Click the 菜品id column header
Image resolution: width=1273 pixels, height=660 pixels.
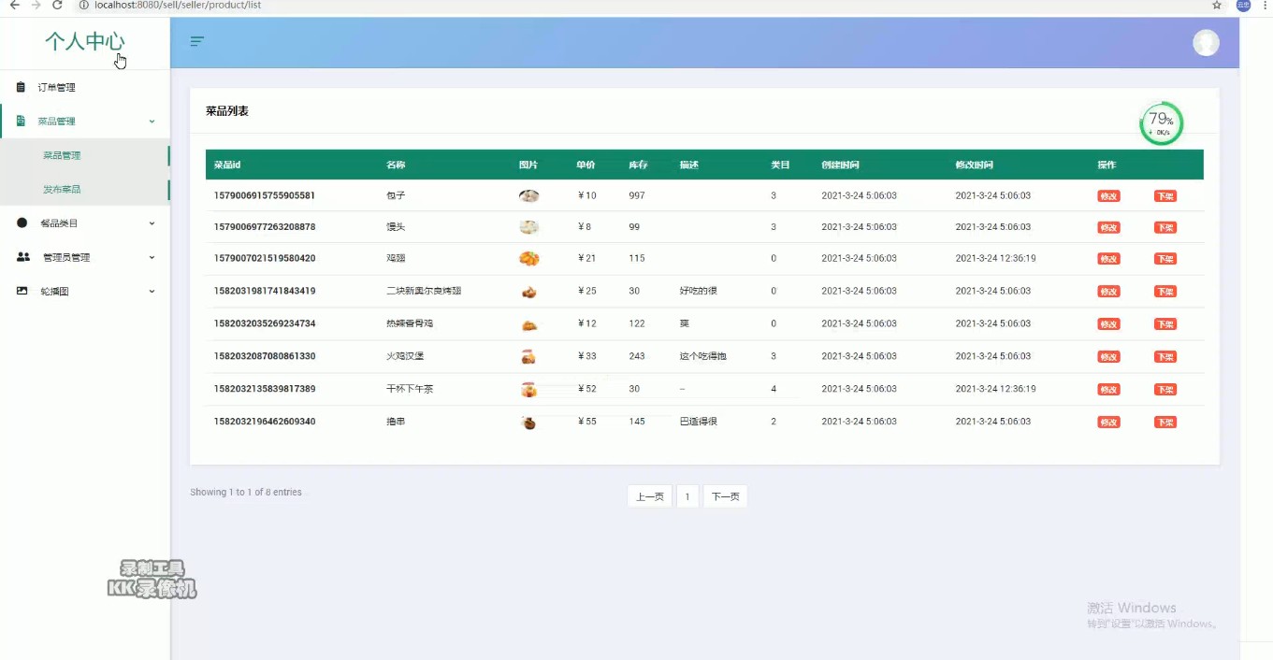pos(227,165)
